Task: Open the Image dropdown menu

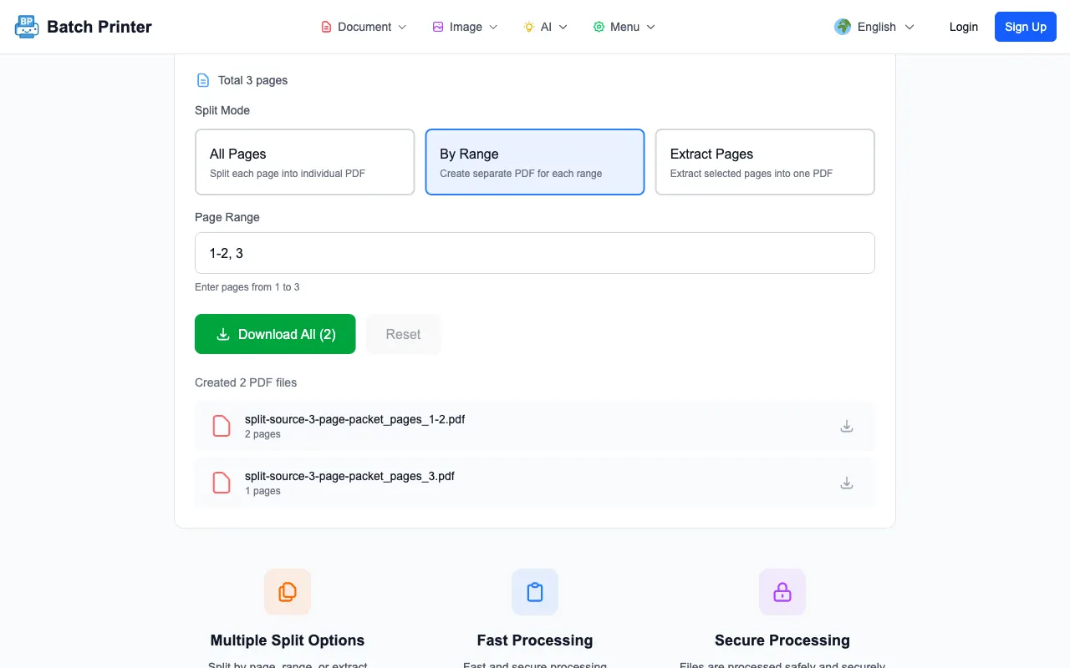Action: pos(465,27)
